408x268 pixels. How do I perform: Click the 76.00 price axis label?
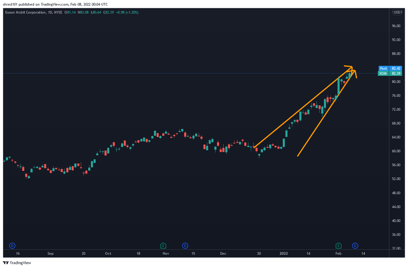point(396,96)
